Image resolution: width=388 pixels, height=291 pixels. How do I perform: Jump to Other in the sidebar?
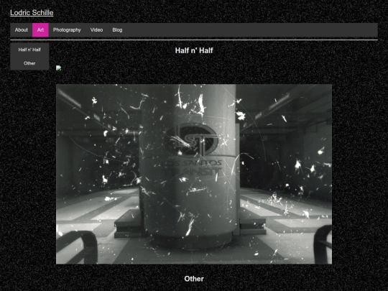tap(29, 63)
